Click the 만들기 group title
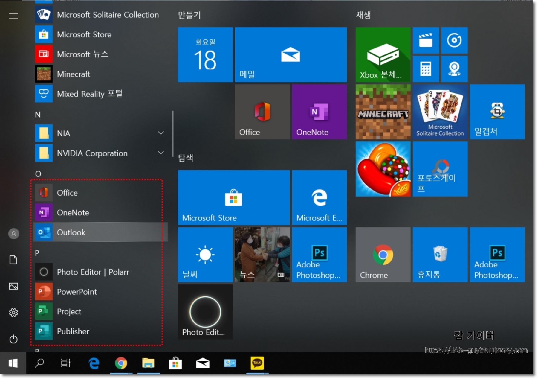538x379 pixels. [189, 15]
